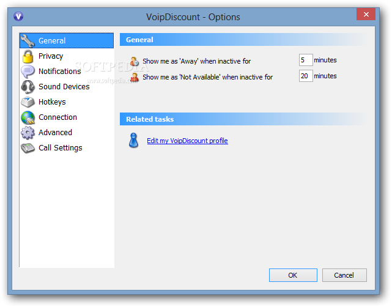Screen dimensions: 392x307
Task: Click the padlock icon beside Privacy
Action: (x=28, y=56)
